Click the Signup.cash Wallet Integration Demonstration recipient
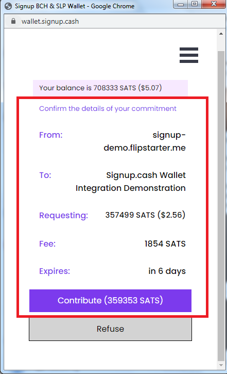Image resolution: width=227 pixels, height=374 pixels. pyautogui.click(x=130, y=182)
